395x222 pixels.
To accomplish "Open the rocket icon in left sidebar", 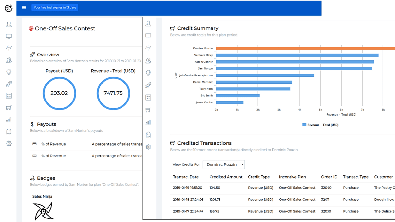I will tap(9, 84).
